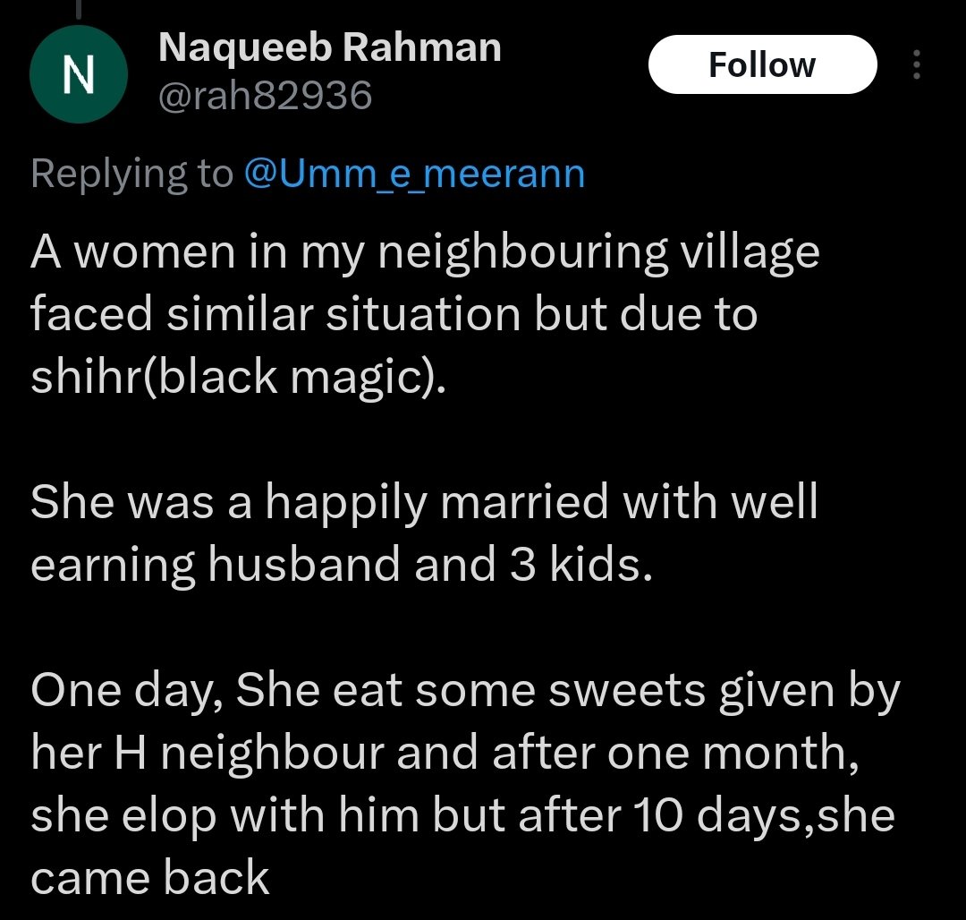Screen dimensions: 966x920
Task: Click the 'shihr(black magic).' text
Action: point(237,377)
